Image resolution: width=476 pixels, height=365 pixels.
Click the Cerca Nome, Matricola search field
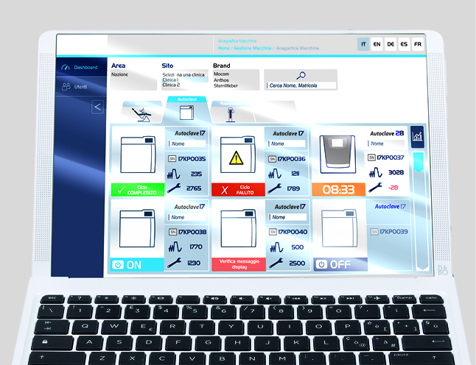pos(301,85)
